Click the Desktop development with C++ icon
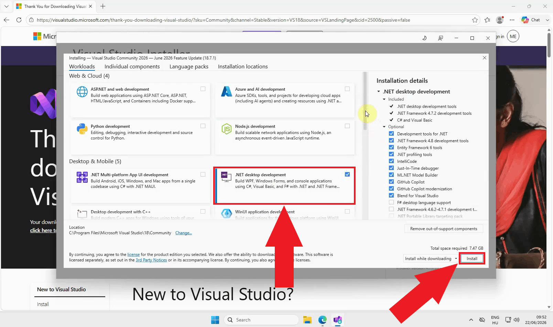This screenshot has height=327, width=553. click(x=82, y=214)
